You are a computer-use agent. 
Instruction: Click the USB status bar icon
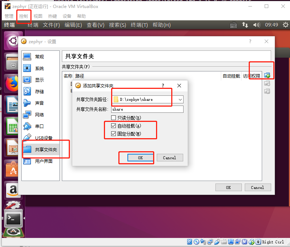point(217,242)
